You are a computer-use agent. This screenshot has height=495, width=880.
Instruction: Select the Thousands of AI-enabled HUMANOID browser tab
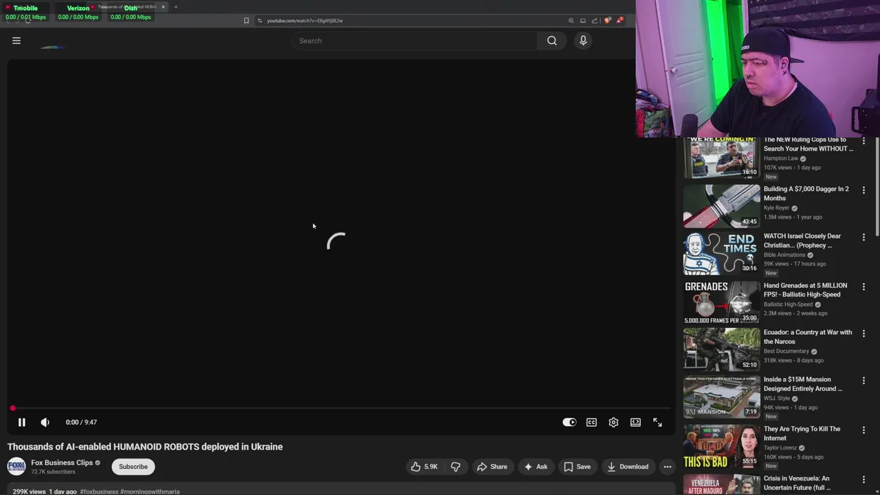click(x=127, y=7)
